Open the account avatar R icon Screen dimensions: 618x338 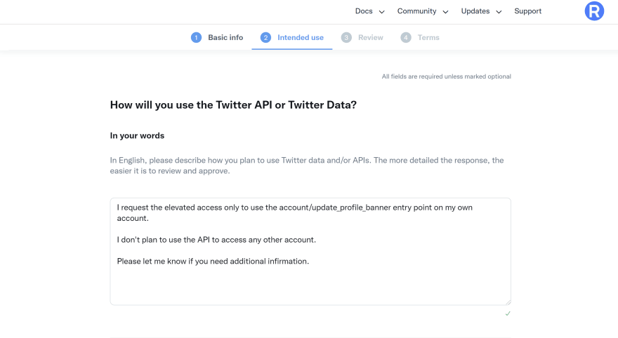[x=594, y=11]
